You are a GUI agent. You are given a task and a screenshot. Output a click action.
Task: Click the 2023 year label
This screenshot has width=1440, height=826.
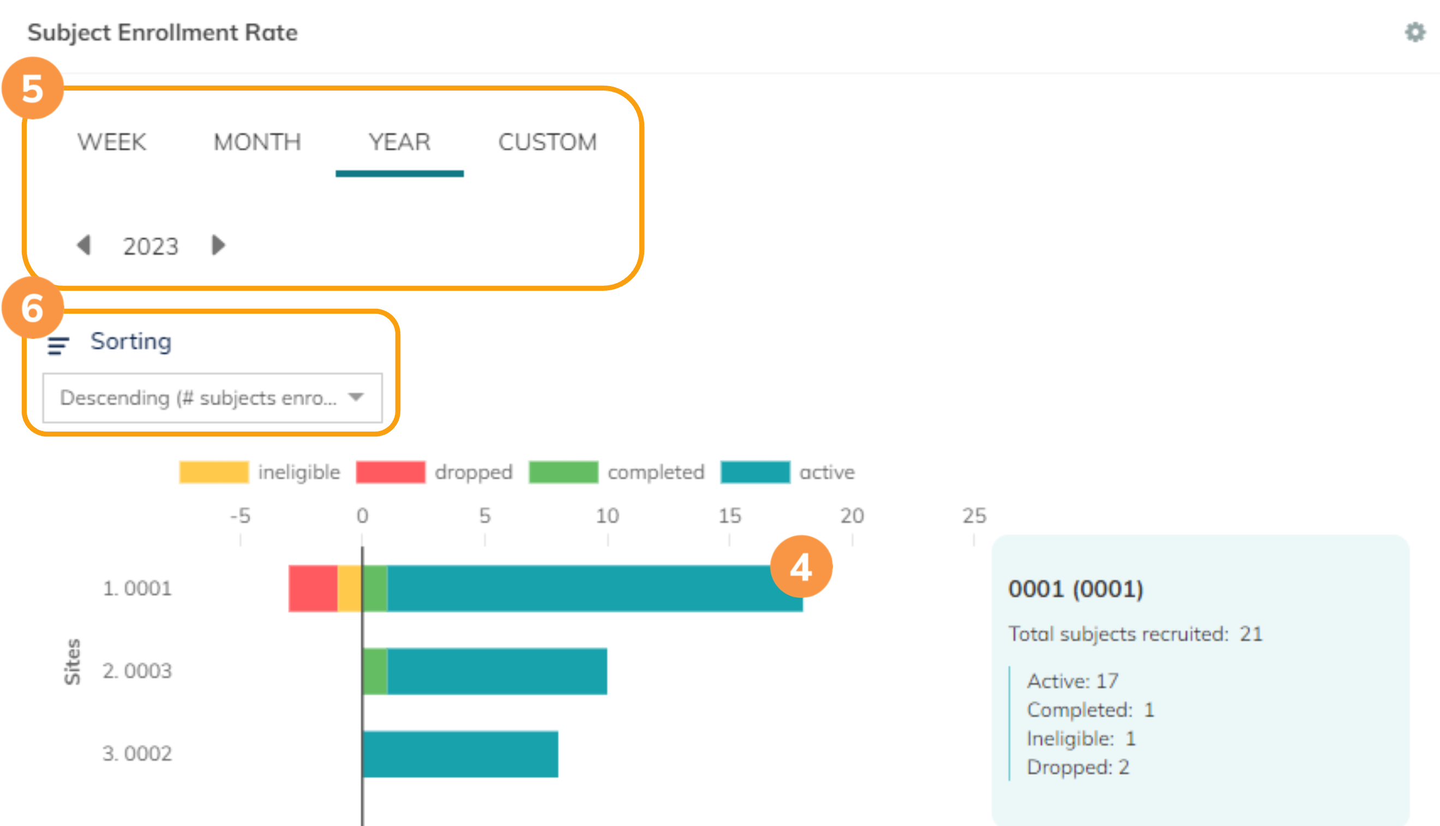click(x=151, y=246)
